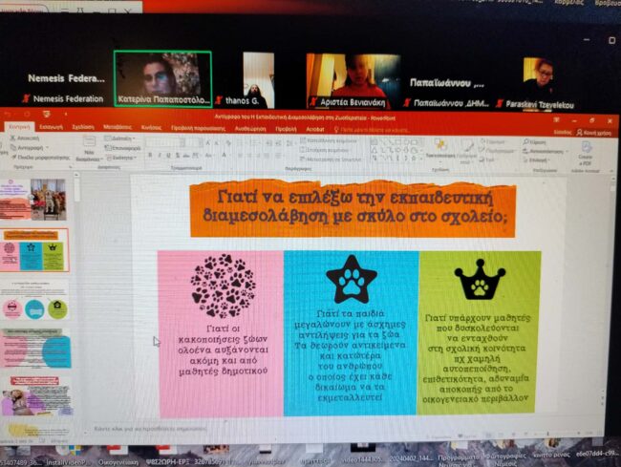
Task: Click the Create a PDF icon
Action: point(585,151)
